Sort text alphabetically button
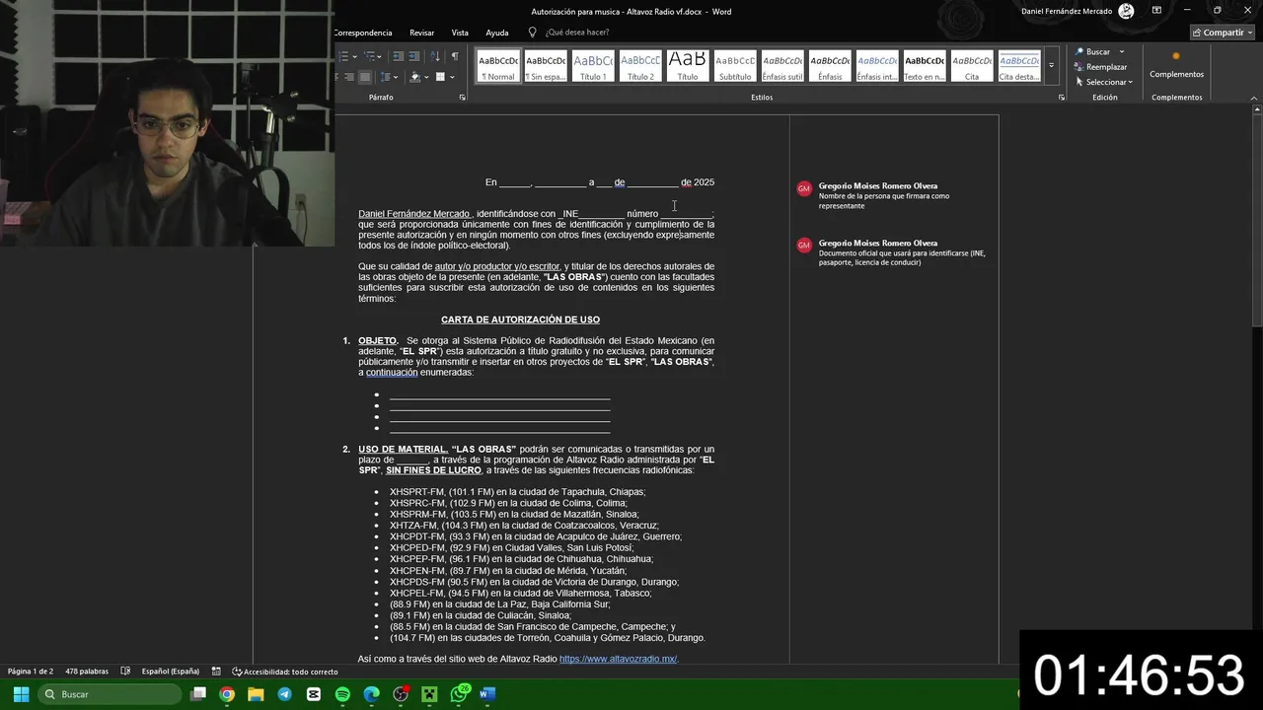The width and height of the screenshot is (1263, 710). tap(435, 56)
